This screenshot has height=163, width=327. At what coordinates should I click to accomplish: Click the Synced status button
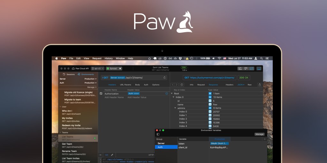(x=114, y=68)
